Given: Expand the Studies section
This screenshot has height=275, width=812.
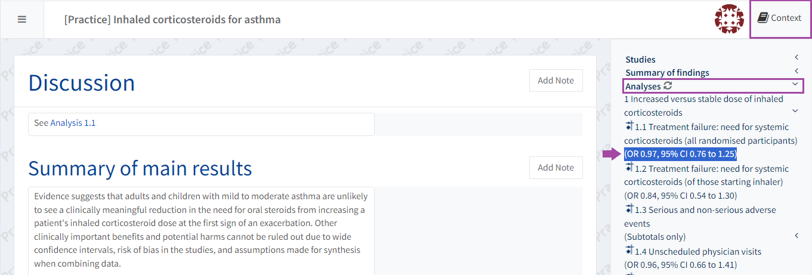Looking at the screenshot, I should (796, 57).
